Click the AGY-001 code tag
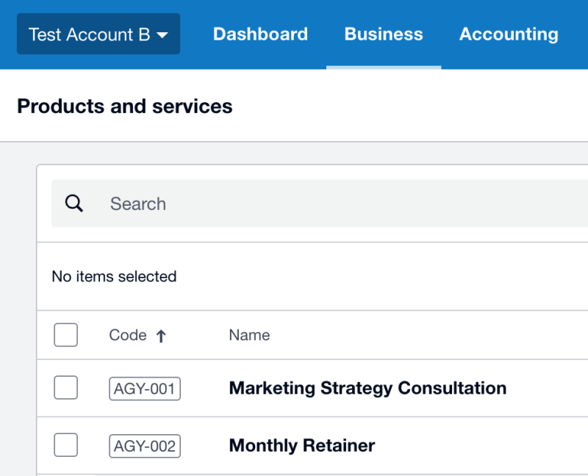Viewport: 588px width, 476px height. 145,389
